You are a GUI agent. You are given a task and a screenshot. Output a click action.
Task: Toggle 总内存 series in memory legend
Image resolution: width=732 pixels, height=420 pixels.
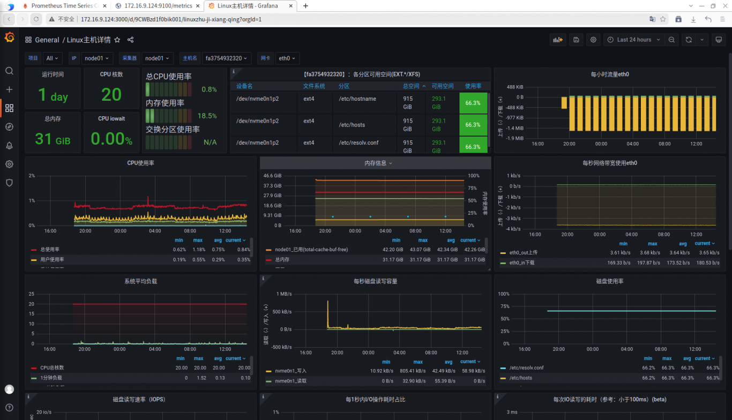pyautogui.click(x=282, y=260)
